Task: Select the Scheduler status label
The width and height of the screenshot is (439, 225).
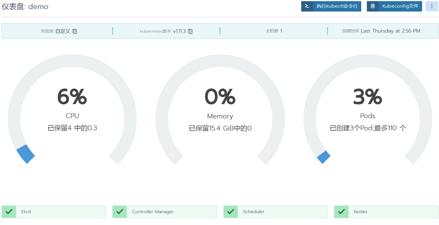Action: click(254, 212)
